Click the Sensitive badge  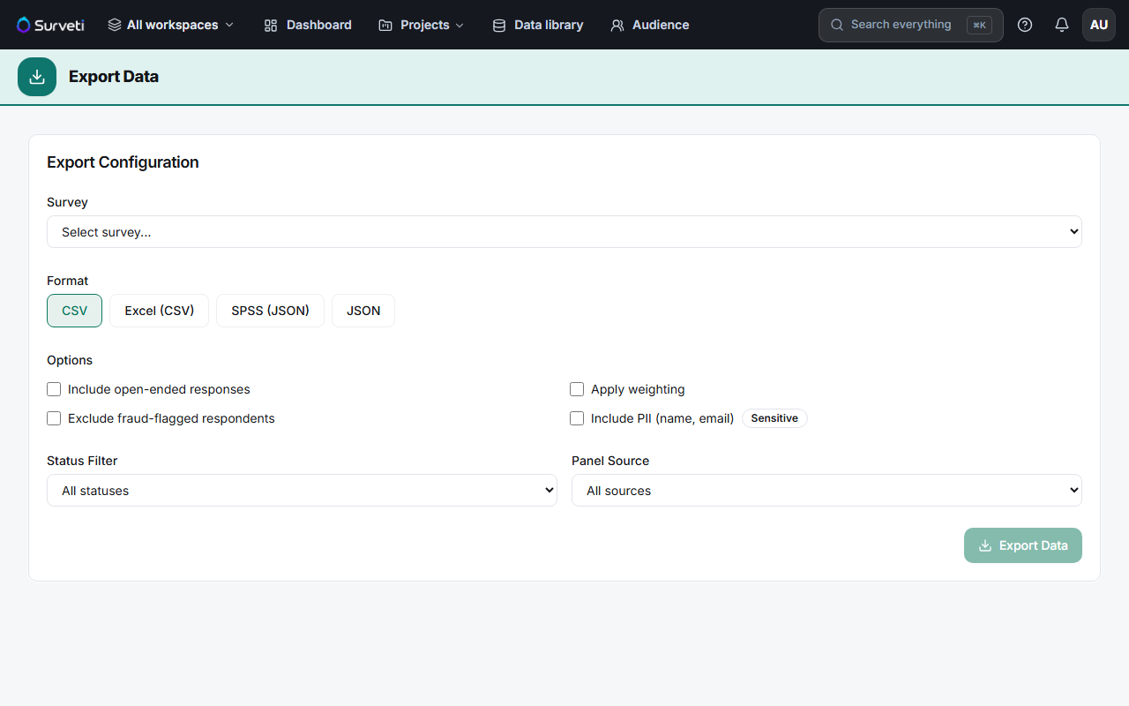click(774, 418)
